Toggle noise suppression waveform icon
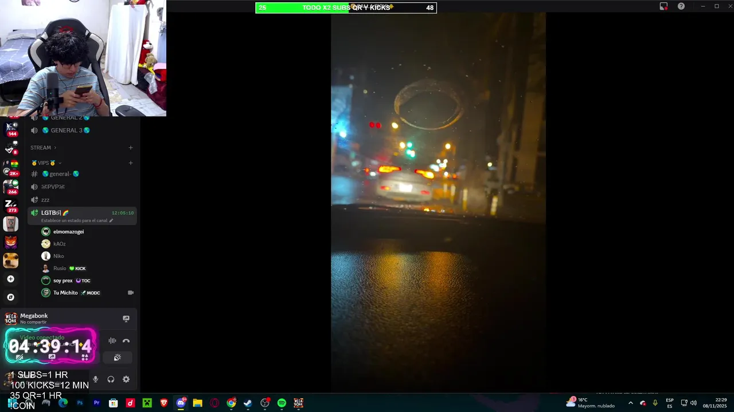 112,340
